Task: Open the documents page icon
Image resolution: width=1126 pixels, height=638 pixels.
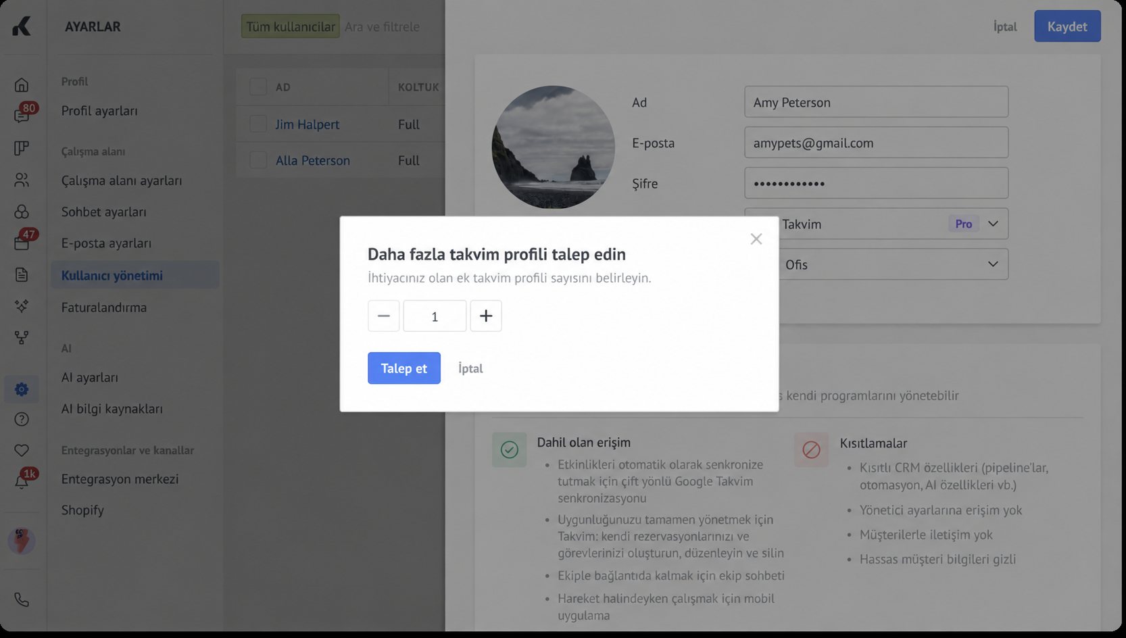Action: point(22,274)
